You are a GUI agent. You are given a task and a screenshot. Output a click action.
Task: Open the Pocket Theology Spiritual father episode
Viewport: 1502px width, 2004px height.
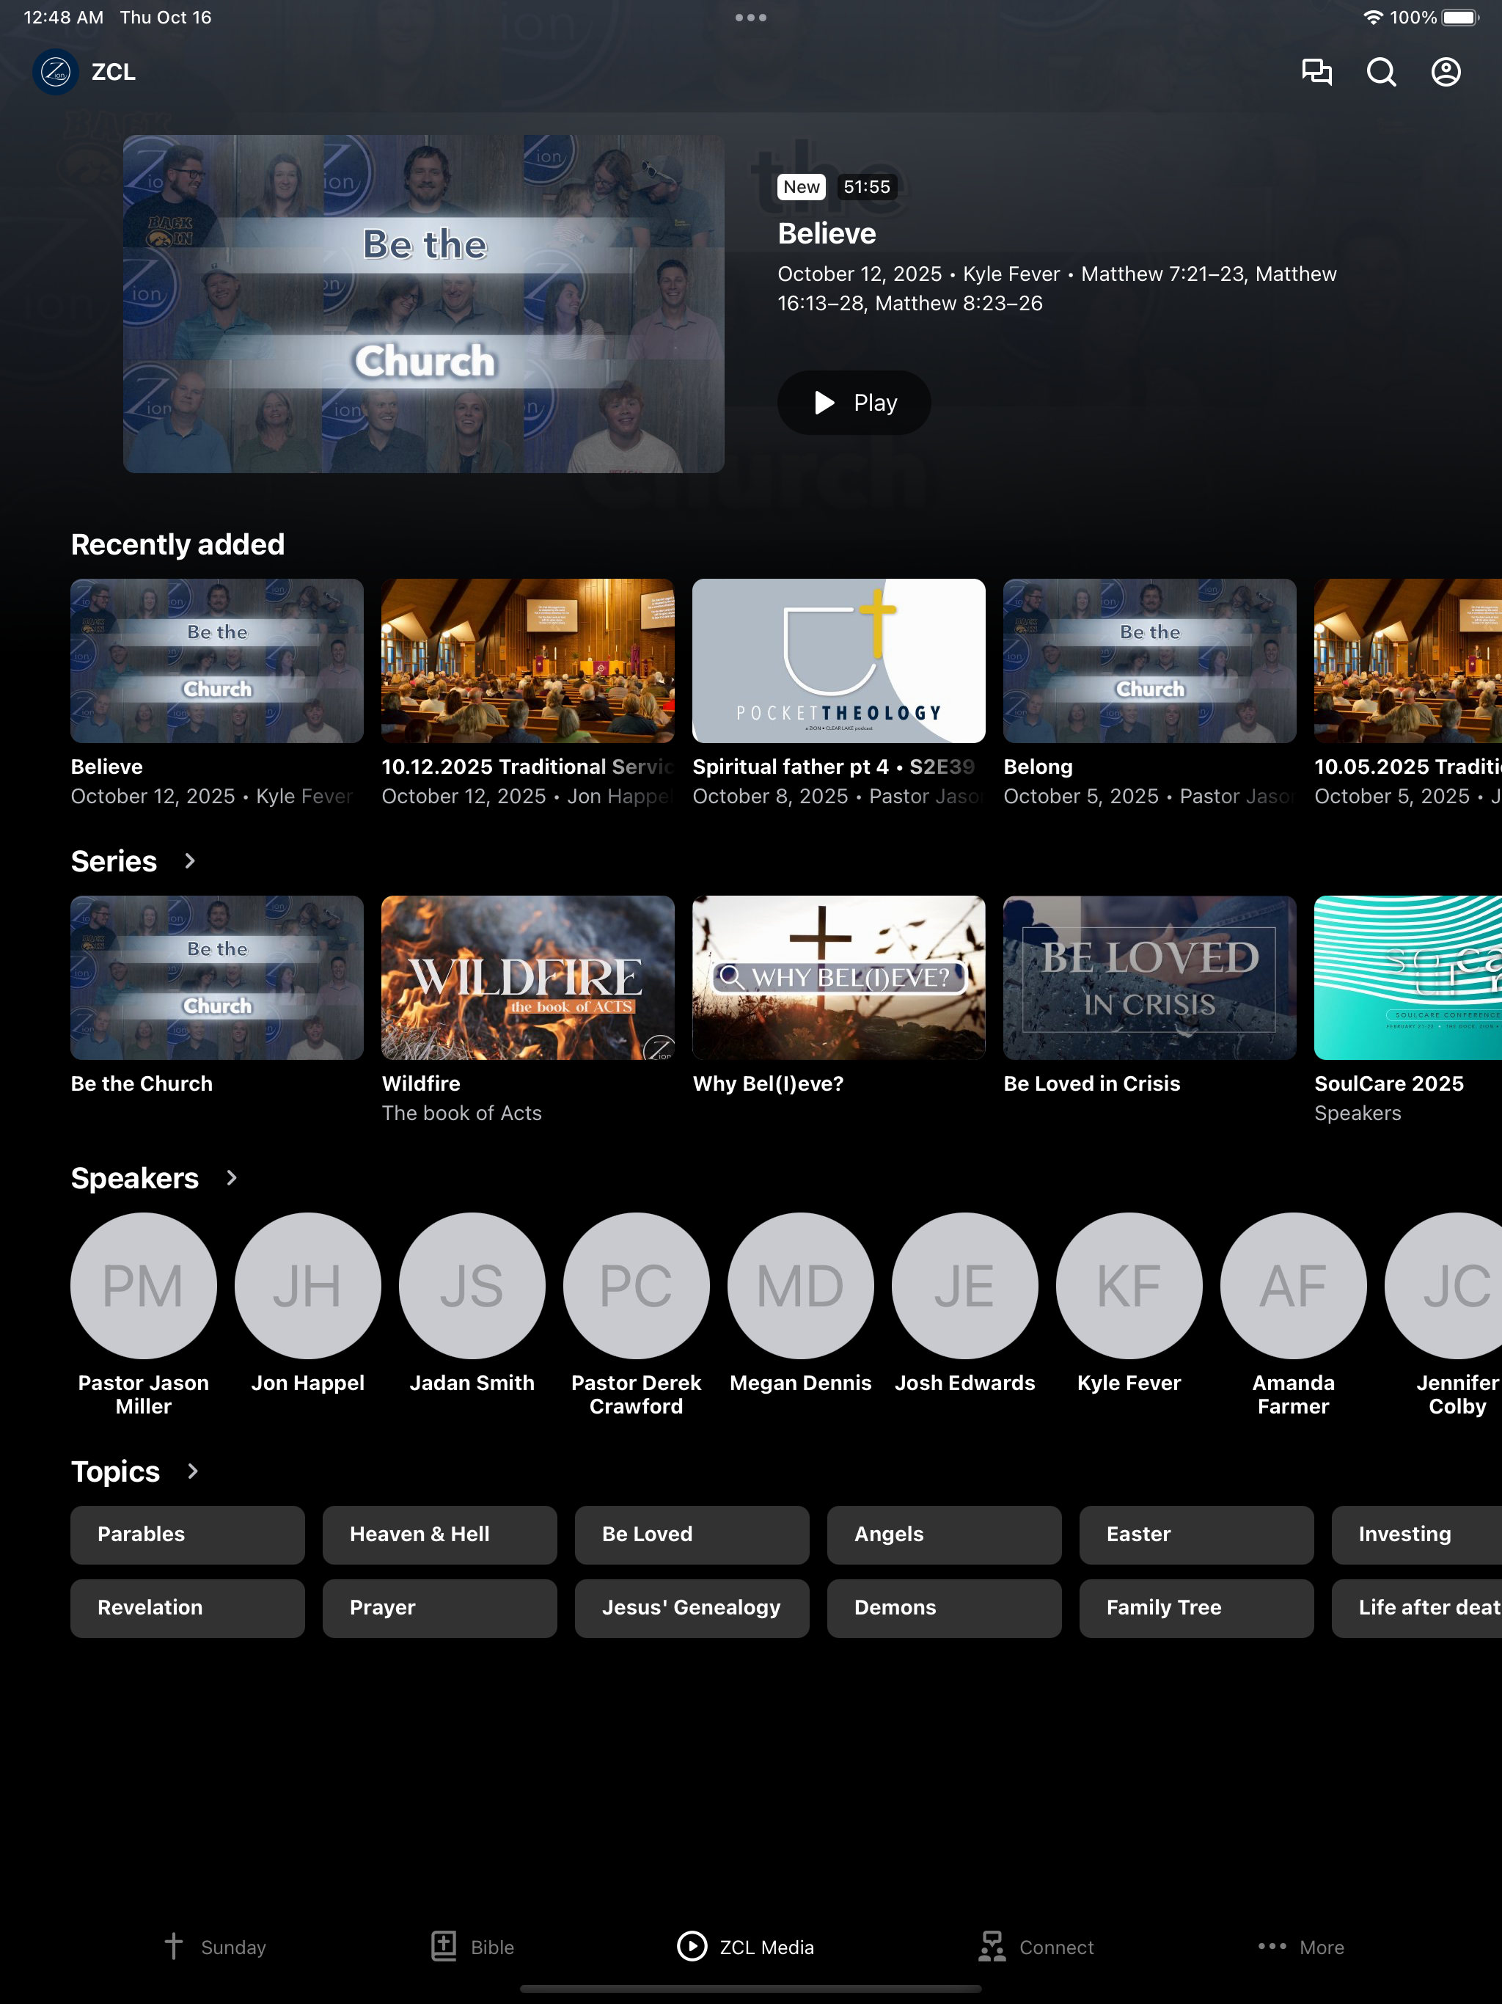[x=839, y=693]
